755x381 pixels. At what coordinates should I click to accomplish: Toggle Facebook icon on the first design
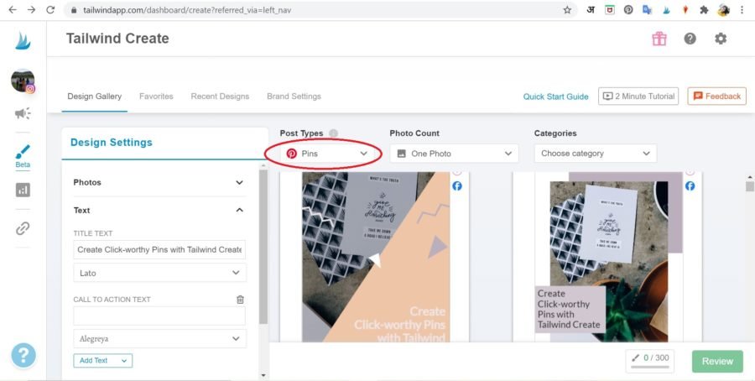[457, 186]
